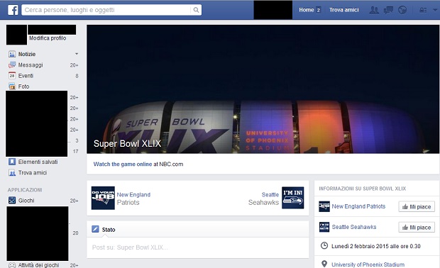Click Notizie icon in sidebar

(x=12, y=54)
